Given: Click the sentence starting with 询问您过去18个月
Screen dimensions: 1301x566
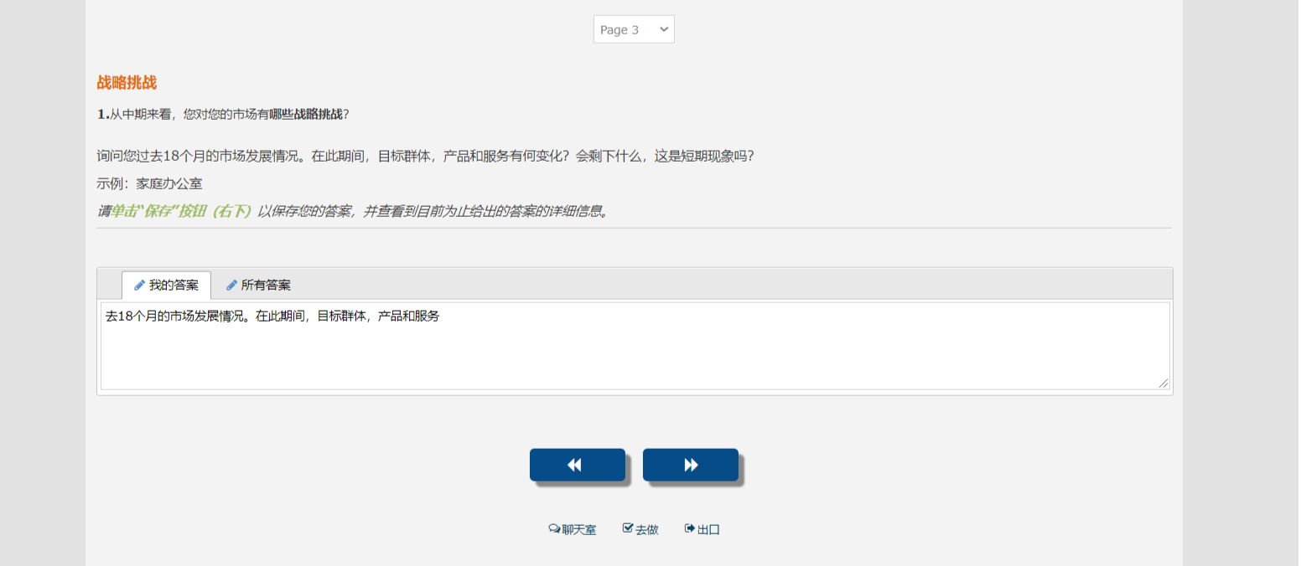Looking at the screenshot, I should pos(425,157).
